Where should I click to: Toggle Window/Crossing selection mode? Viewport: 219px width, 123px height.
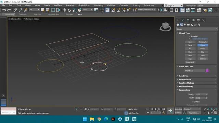(x=58, y=10)
